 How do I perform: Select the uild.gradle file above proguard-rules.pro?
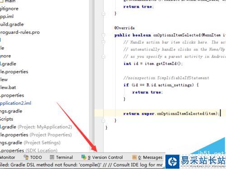point(12,24)
